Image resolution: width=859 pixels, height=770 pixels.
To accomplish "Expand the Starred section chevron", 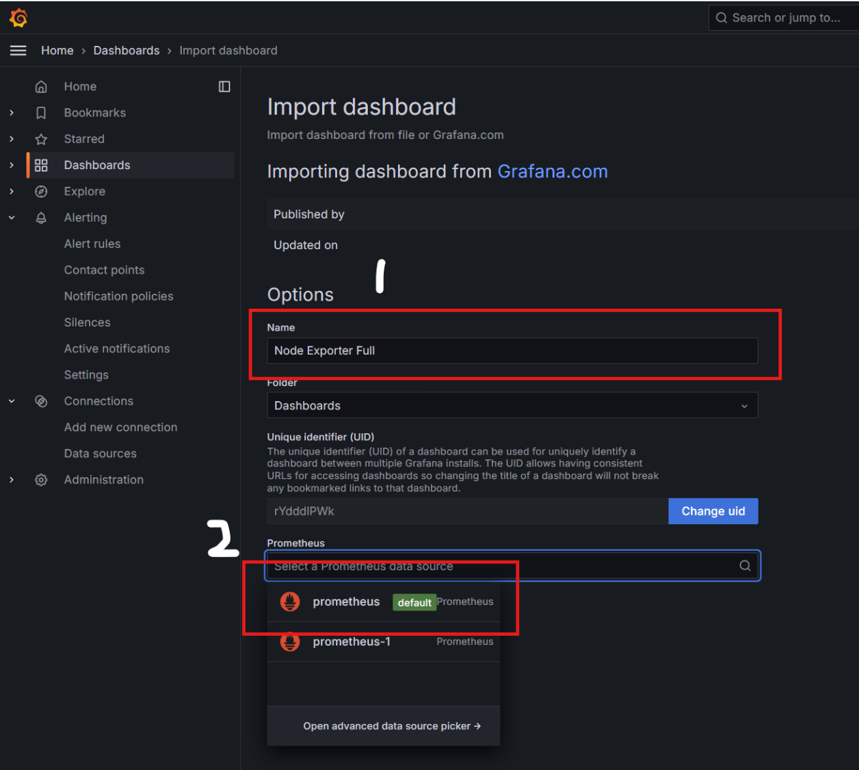I will point(12,139).
